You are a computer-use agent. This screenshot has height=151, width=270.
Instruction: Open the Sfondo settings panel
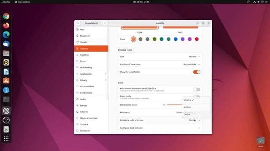coord(91,42)
